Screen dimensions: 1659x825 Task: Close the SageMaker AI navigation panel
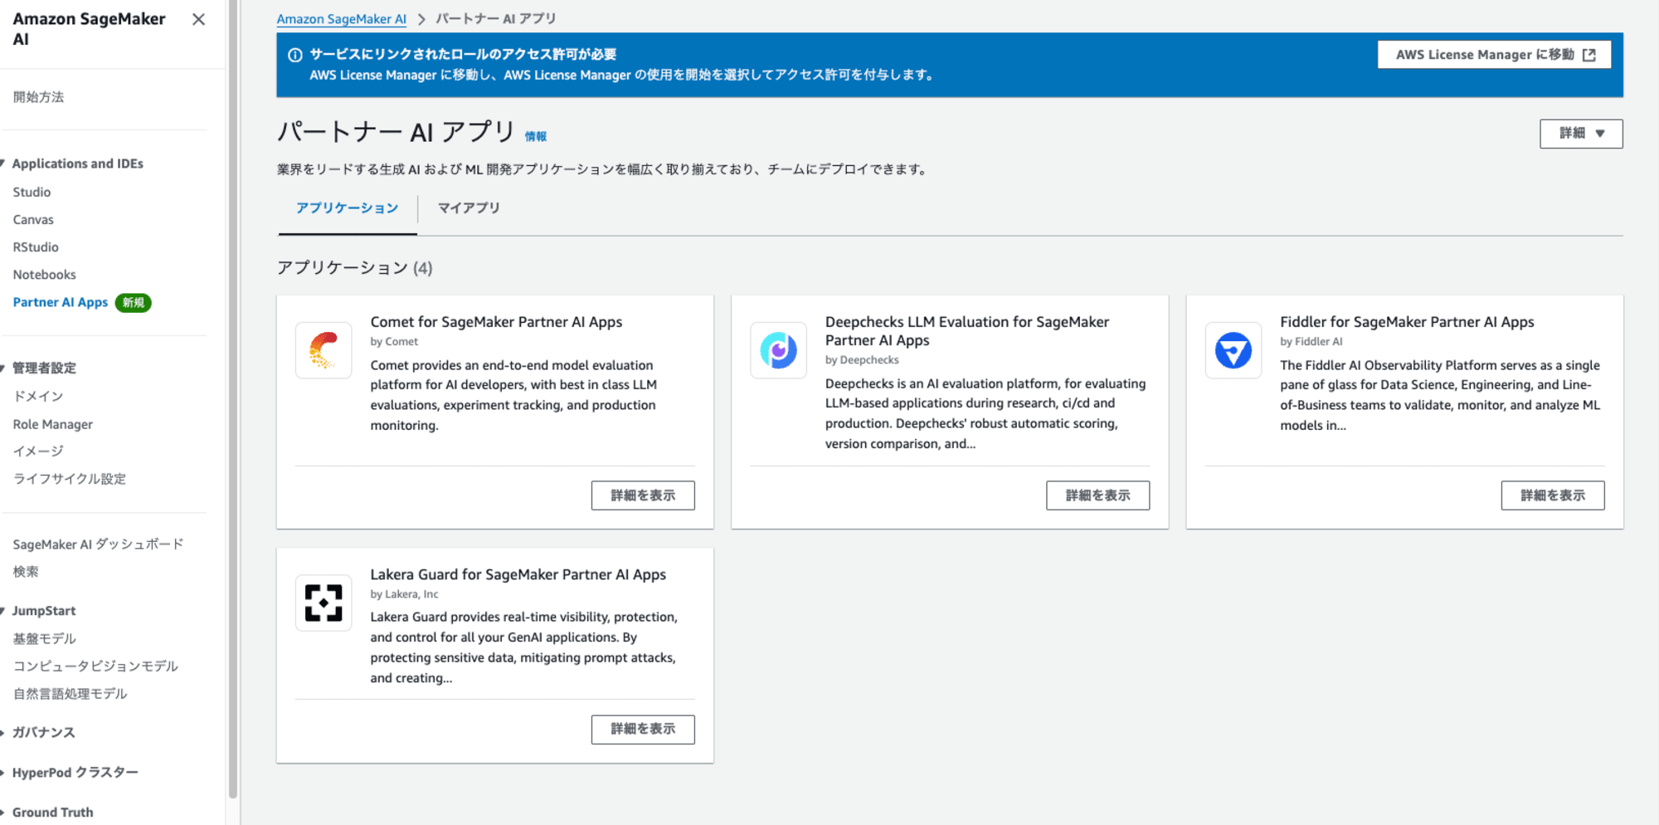click(x=198, y=19)
